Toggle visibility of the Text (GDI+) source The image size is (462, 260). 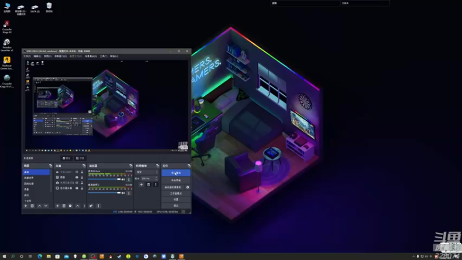(77, 172)
